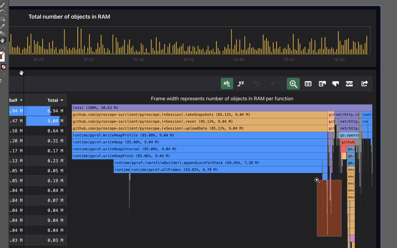Click the (*Session).reset flame frame

coord(200,122)
